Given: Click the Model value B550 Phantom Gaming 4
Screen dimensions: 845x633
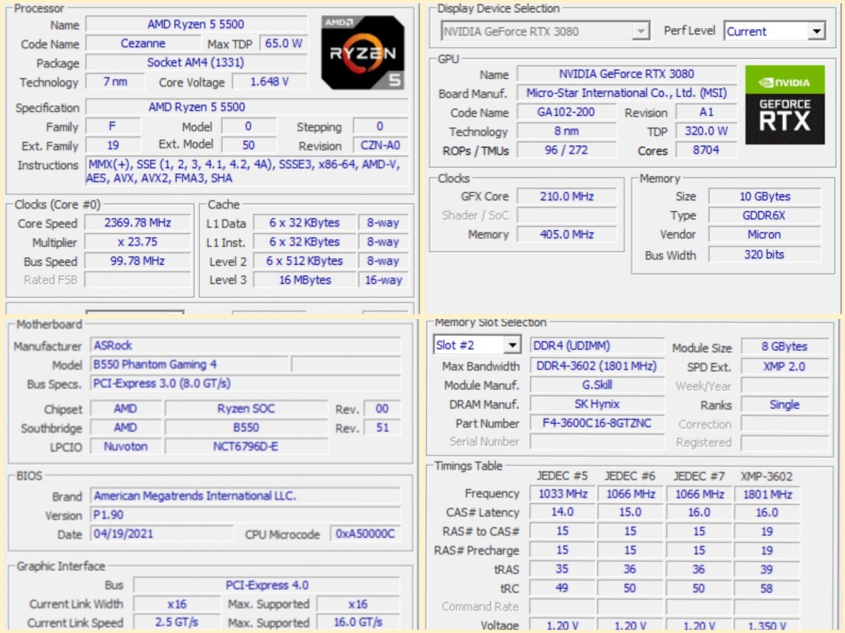Looking at the screenshot, I should [190, 365].
